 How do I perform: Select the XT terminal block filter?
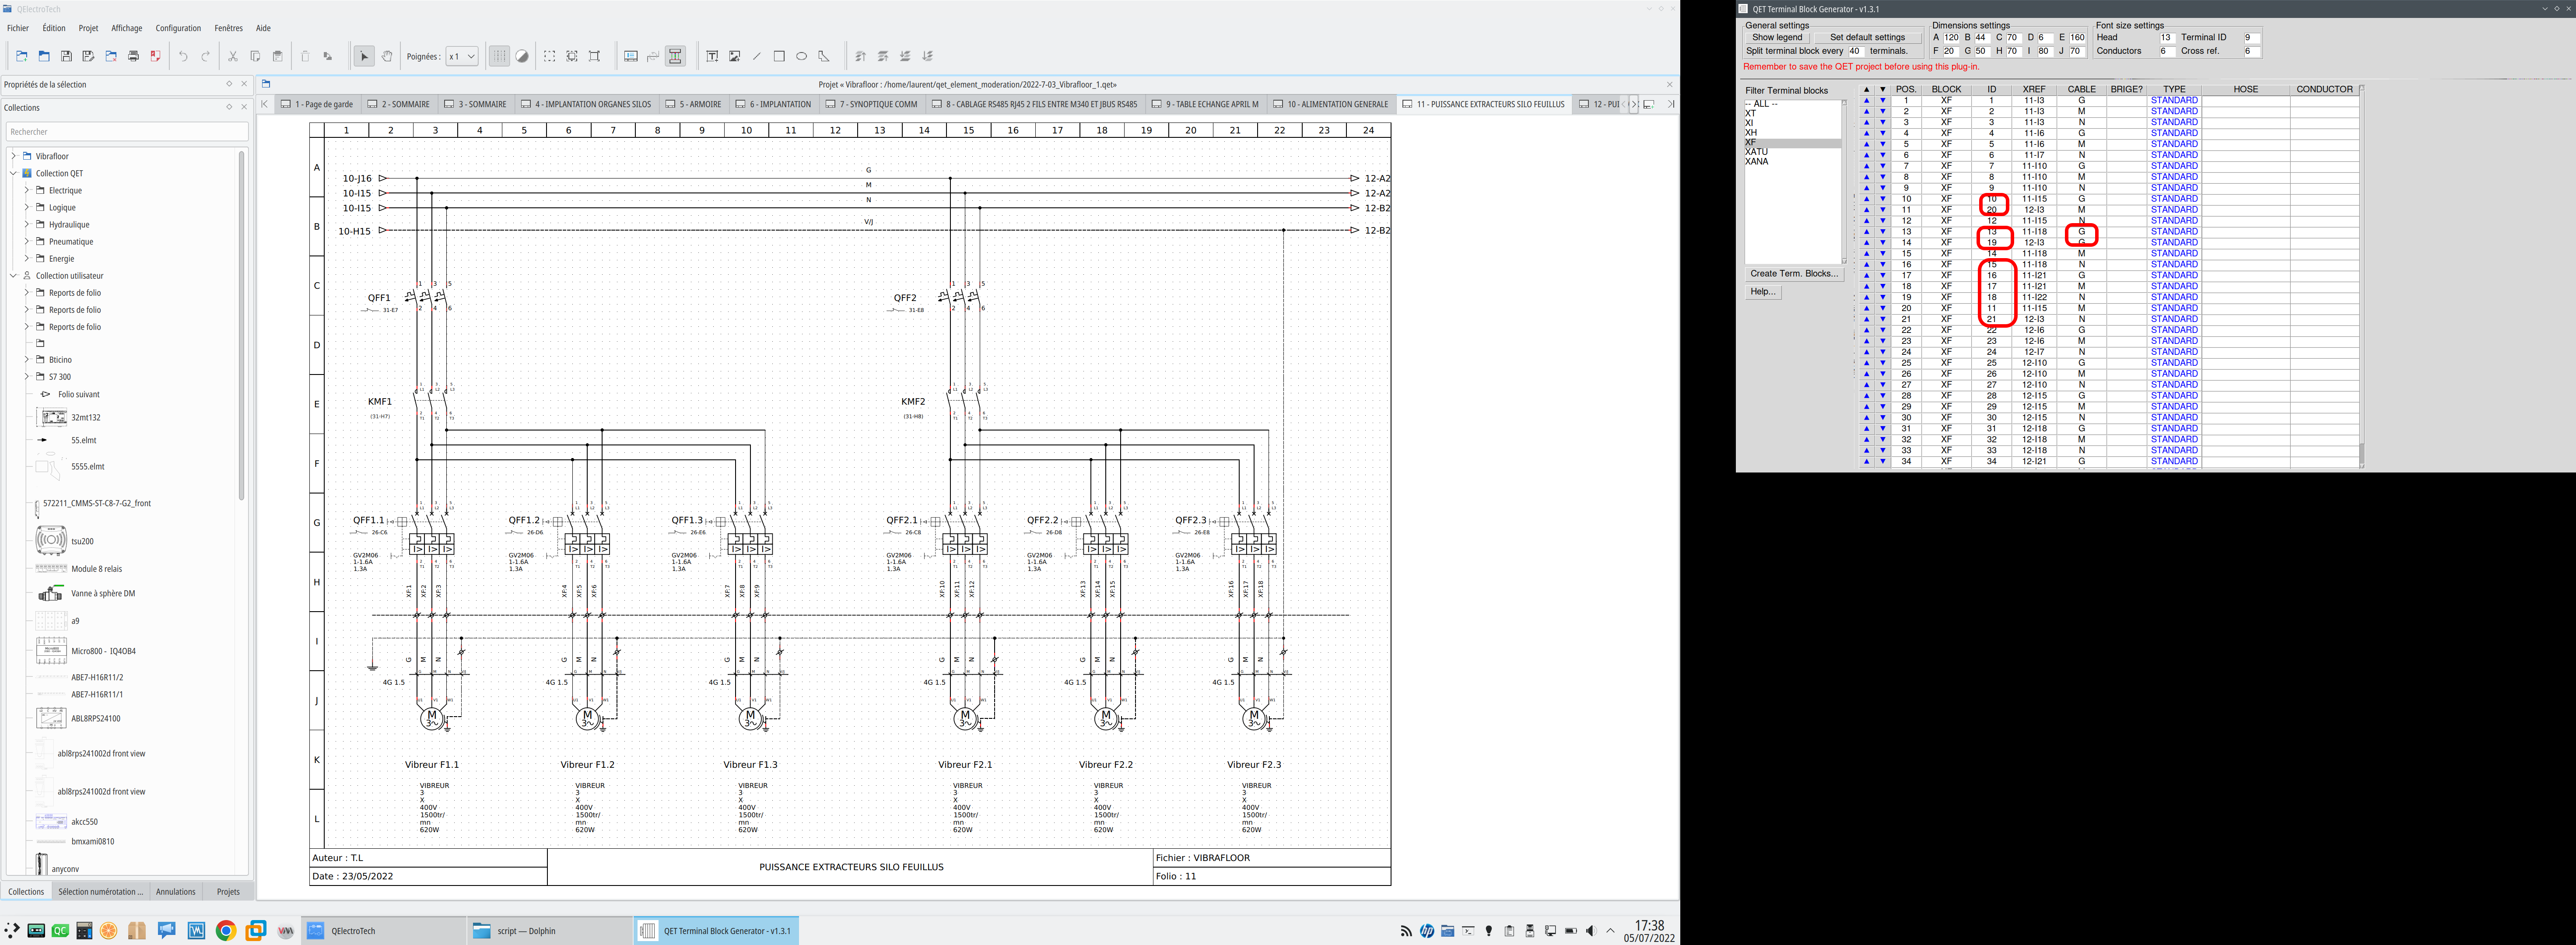pos(1751,113)
